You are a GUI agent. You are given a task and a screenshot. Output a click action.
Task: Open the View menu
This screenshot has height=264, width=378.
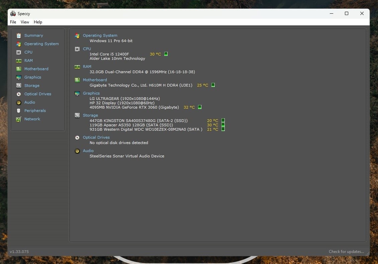point(25,22)
